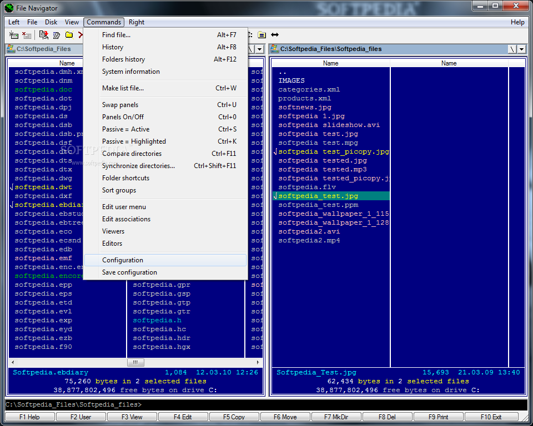The height and width of the screenshot is (426, 533).
Task: Click the equal folders toolbar icon
Action: [x=262, y=34]
